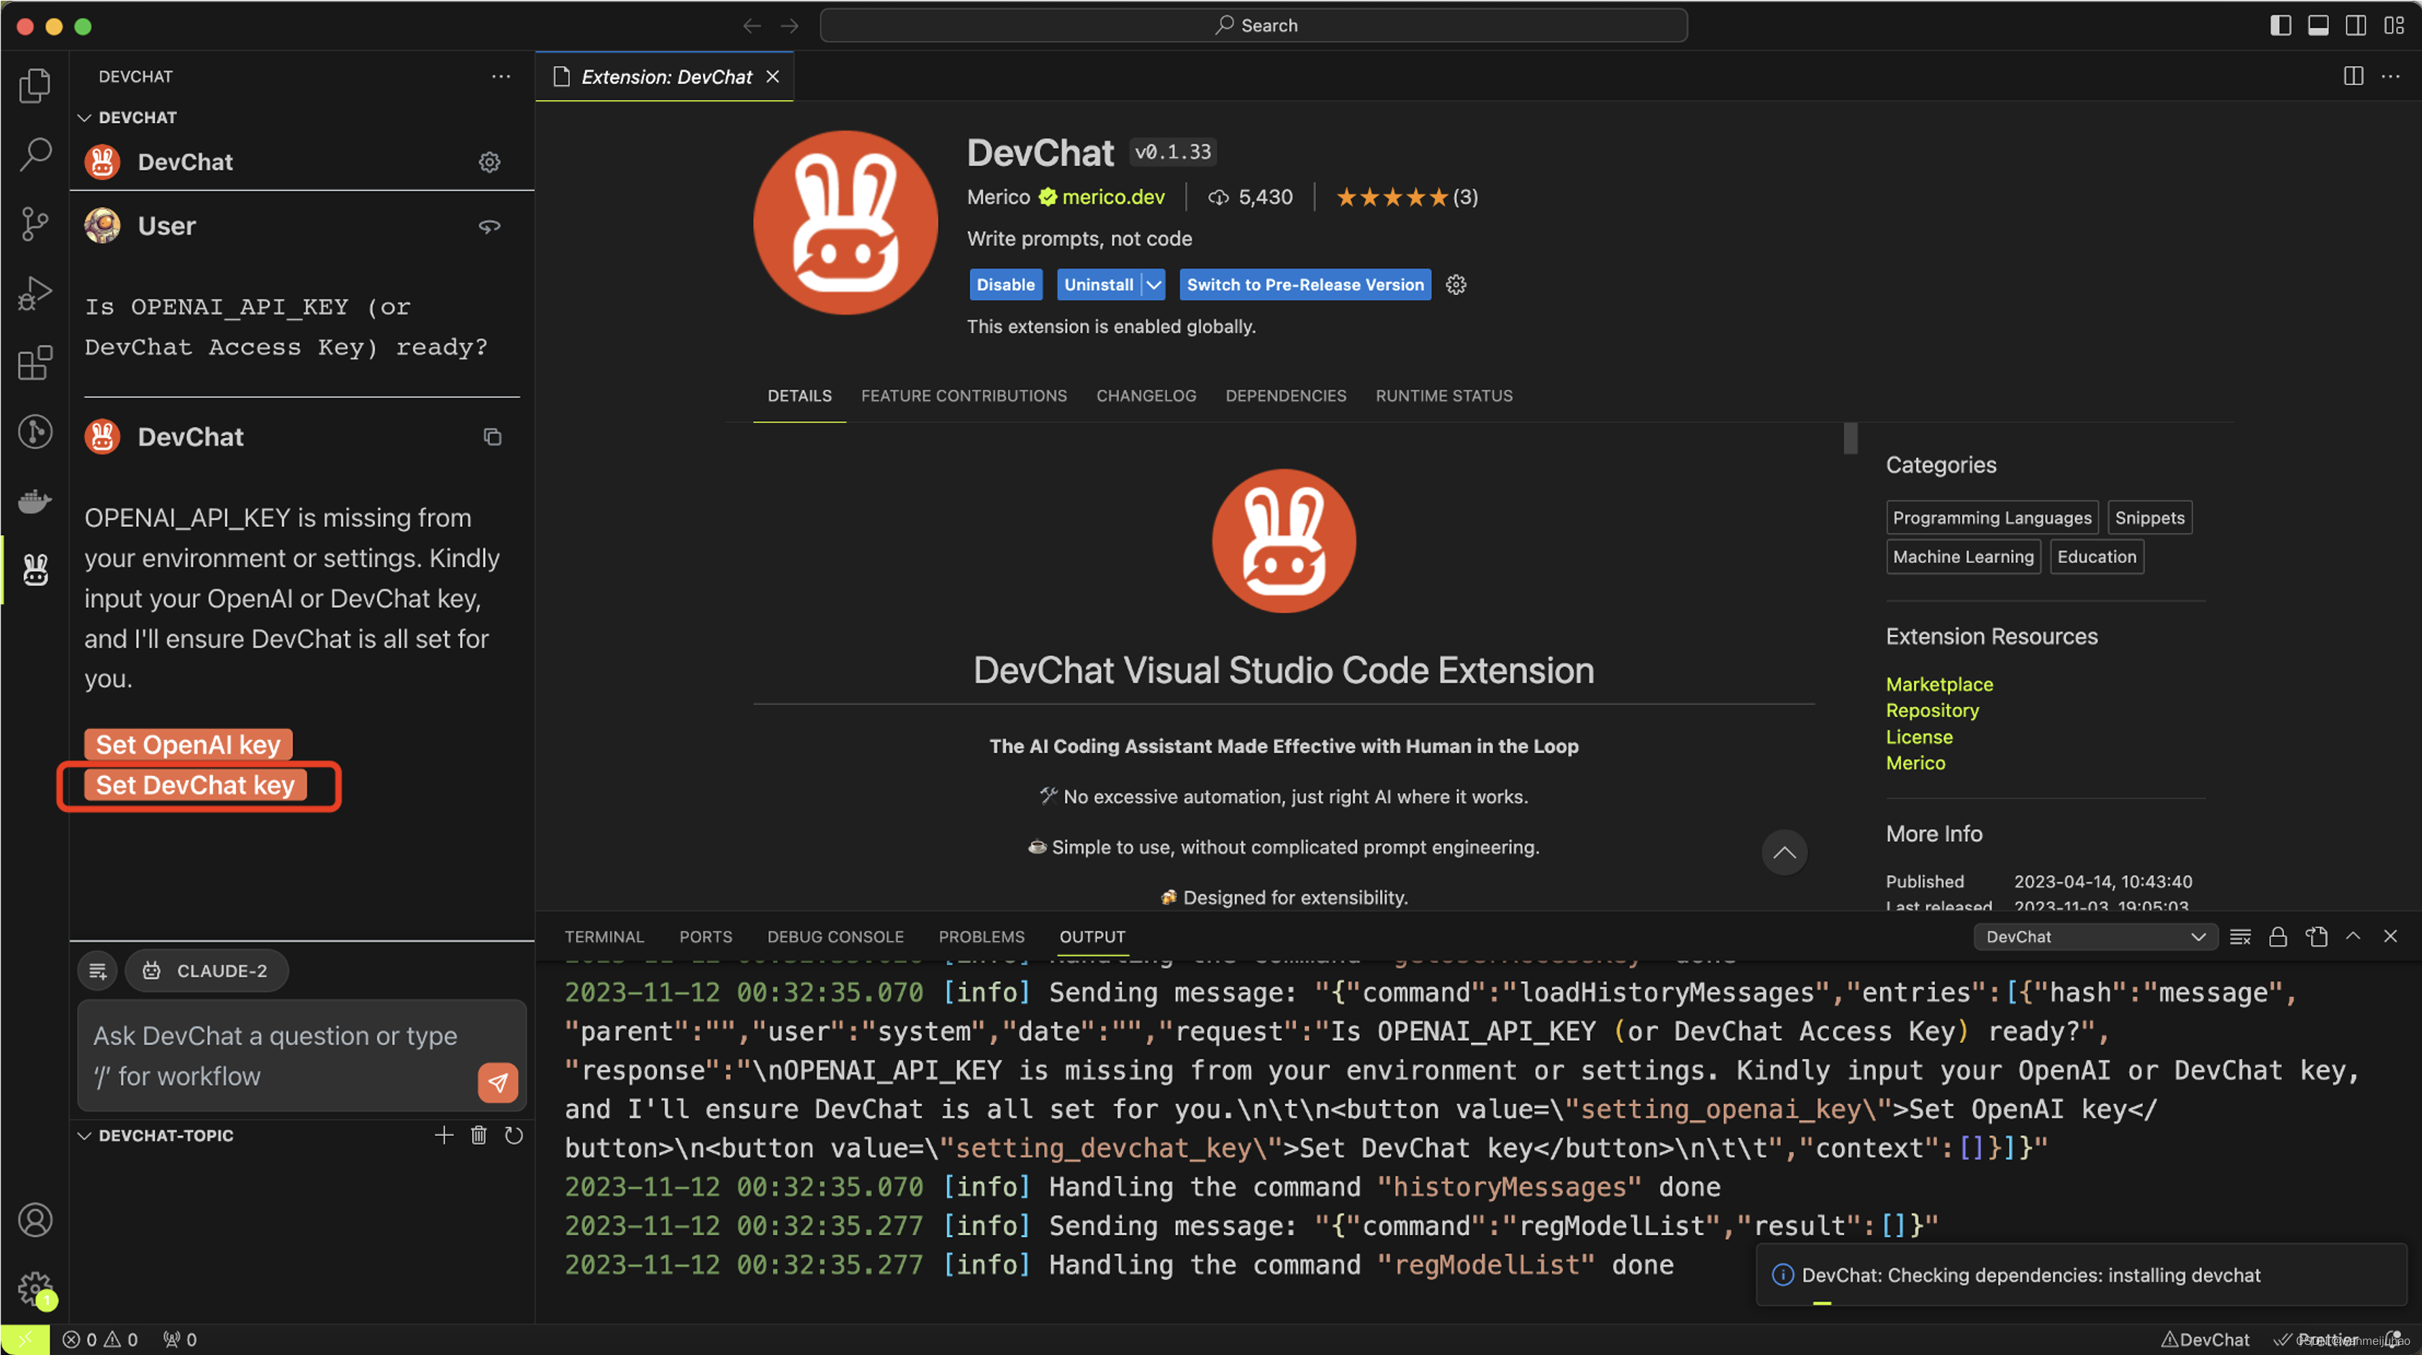This screenshot has height=1355, width=2422.
Task: Open Source Control view in activity bar
Action: (x=35, y=224)
